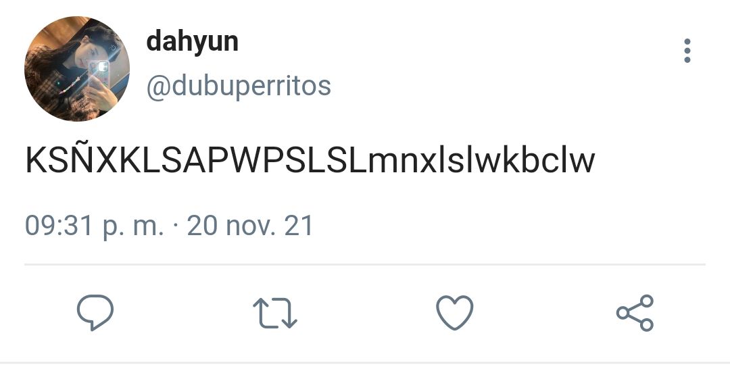Screen dimensions: 730x375
Task: Click the display name dahyun
Action: [x=192, y=43]
